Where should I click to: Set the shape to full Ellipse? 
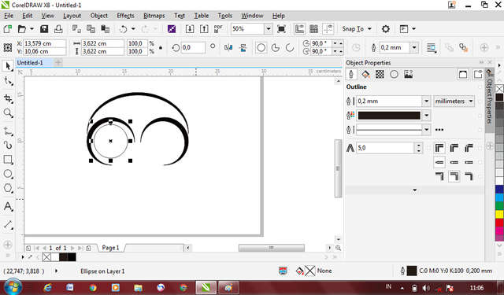coord(261,48)
